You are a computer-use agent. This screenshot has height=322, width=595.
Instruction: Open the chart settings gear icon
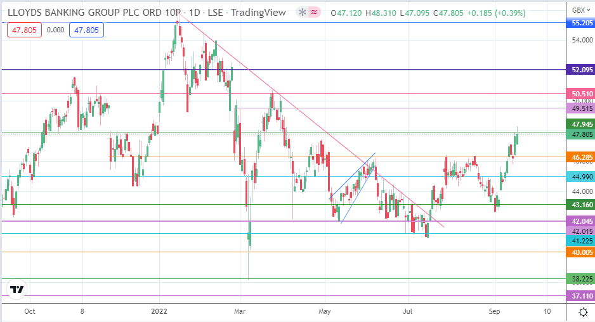(x=583, y=312)
